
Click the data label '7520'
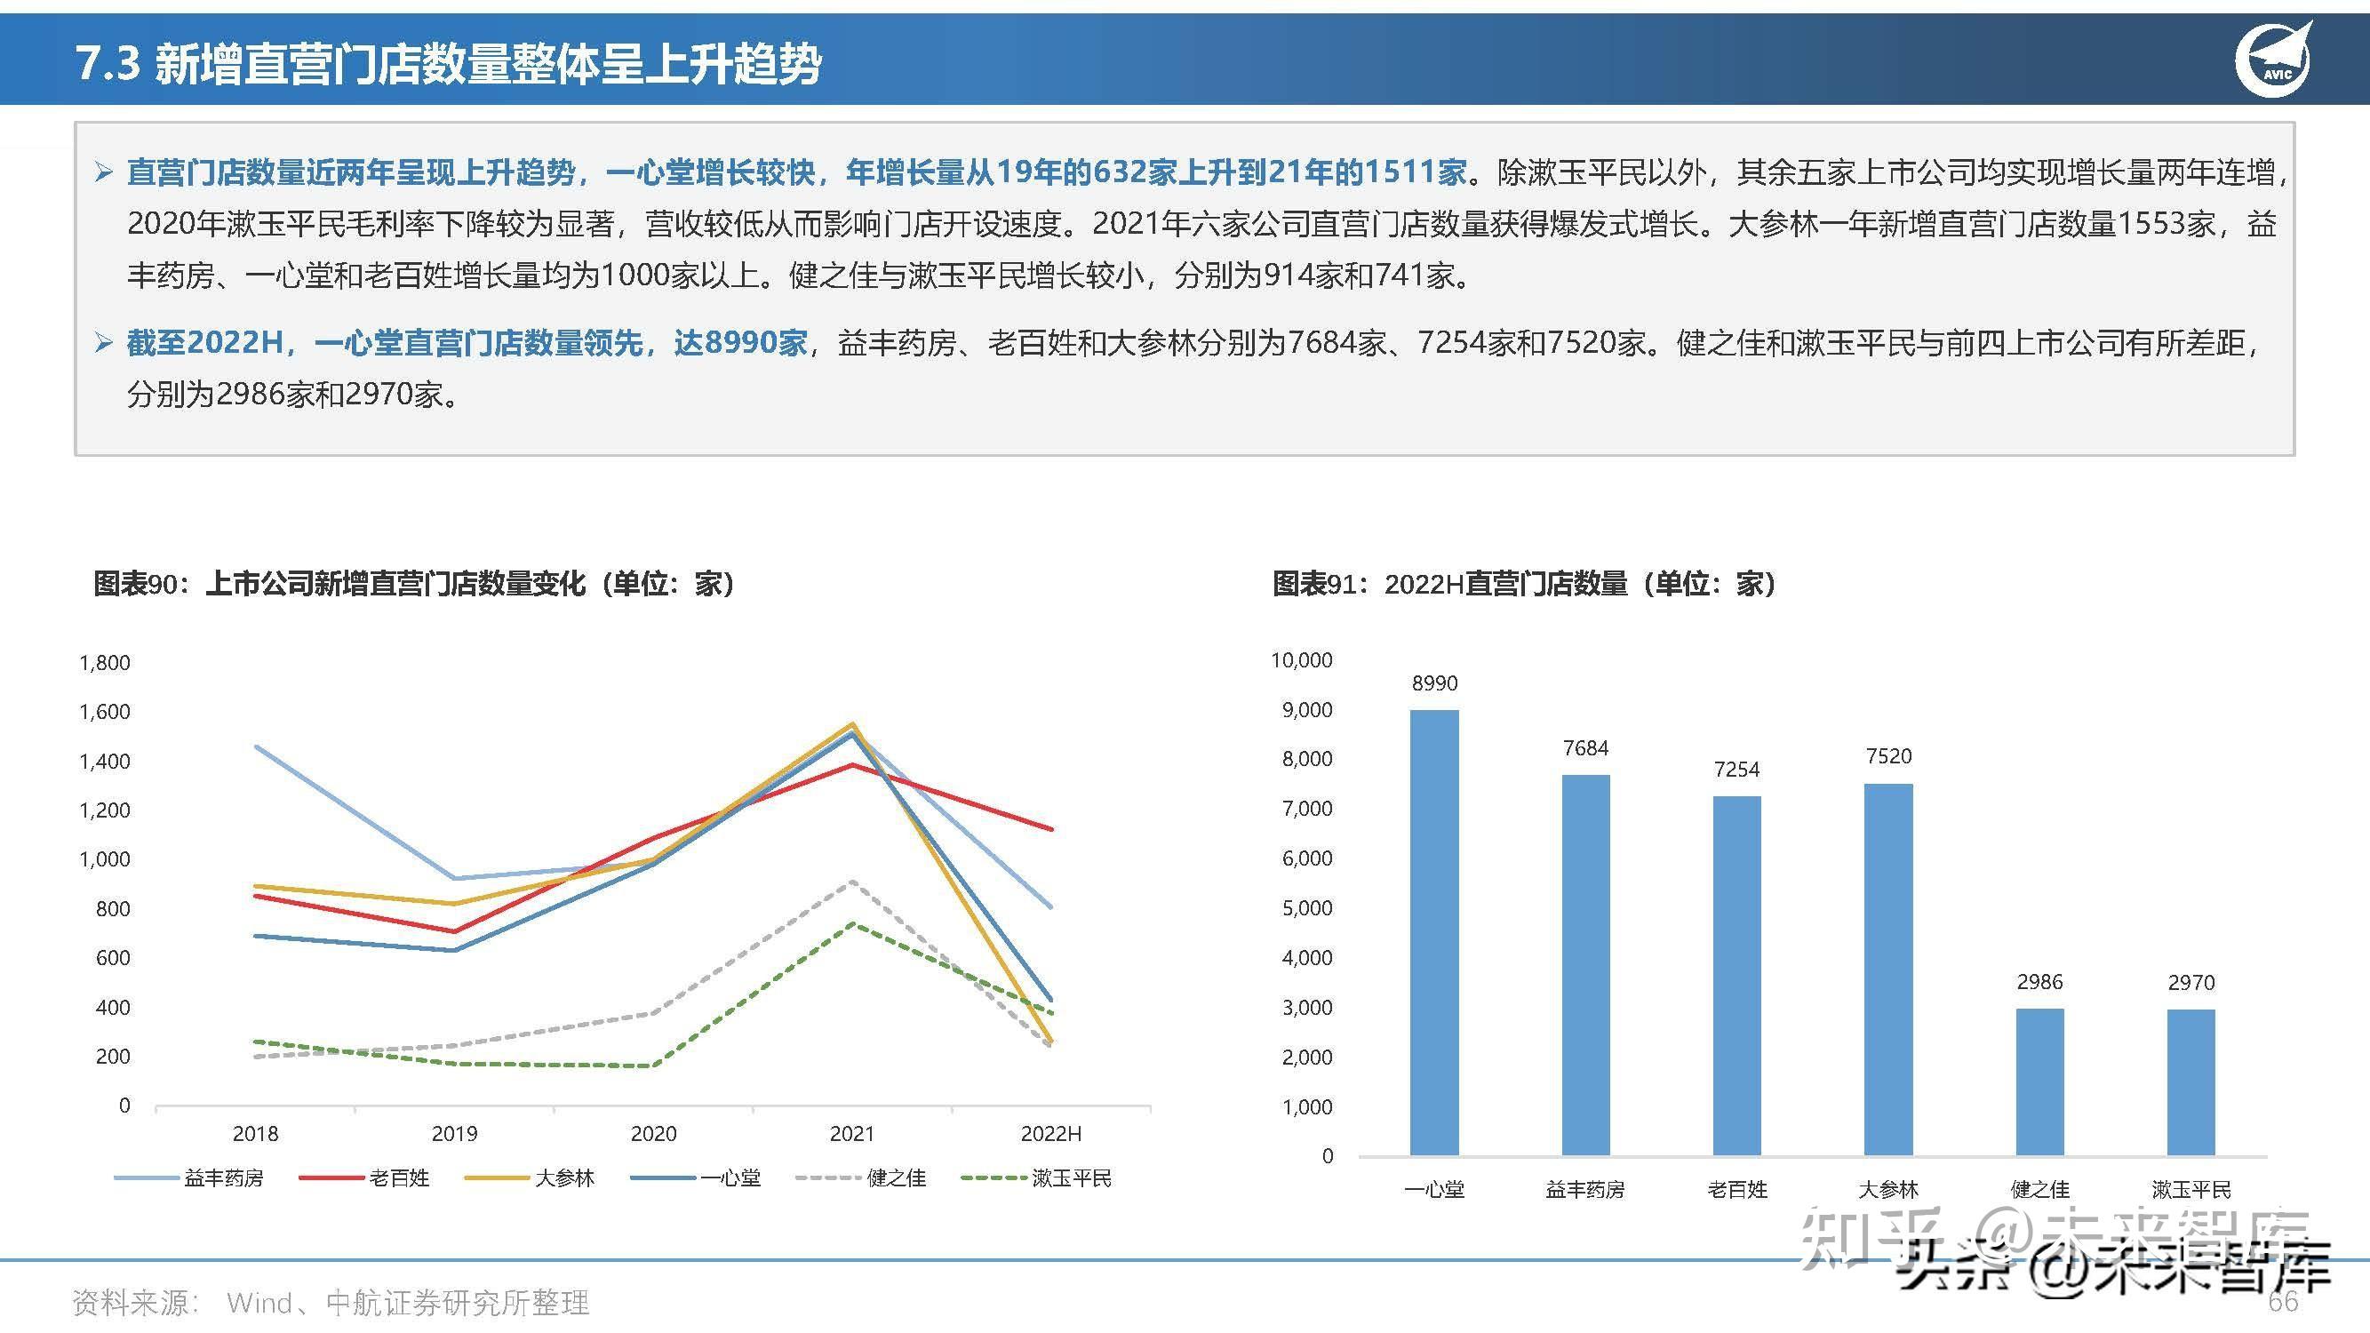click(x=1889, y=756)
